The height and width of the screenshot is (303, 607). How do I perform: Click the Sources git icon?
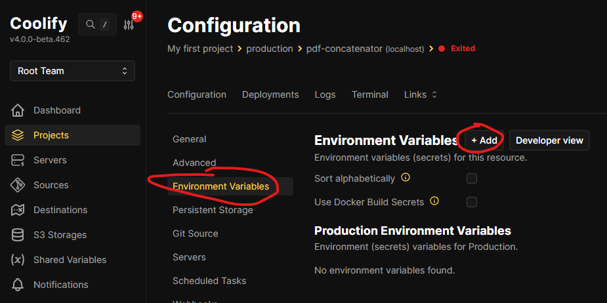[x=18, y=185]
